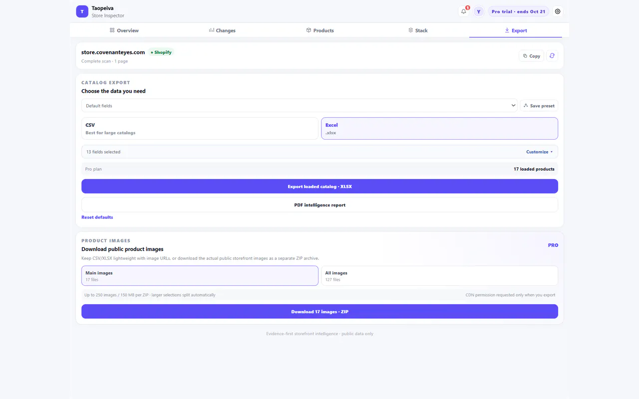
Task: Open the notifications bell
Action: (x=464, y=11)
